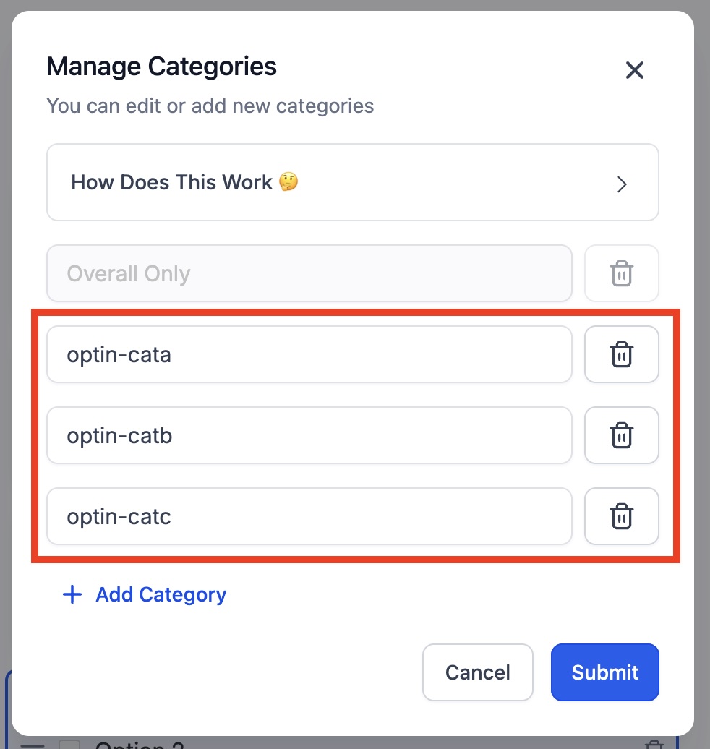Click the thinking face emoji

(x=288, y=181)
